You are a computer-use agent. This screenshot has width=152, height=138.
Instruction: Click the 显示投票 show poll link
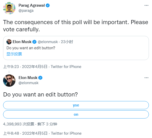click(x=14, y=54)
